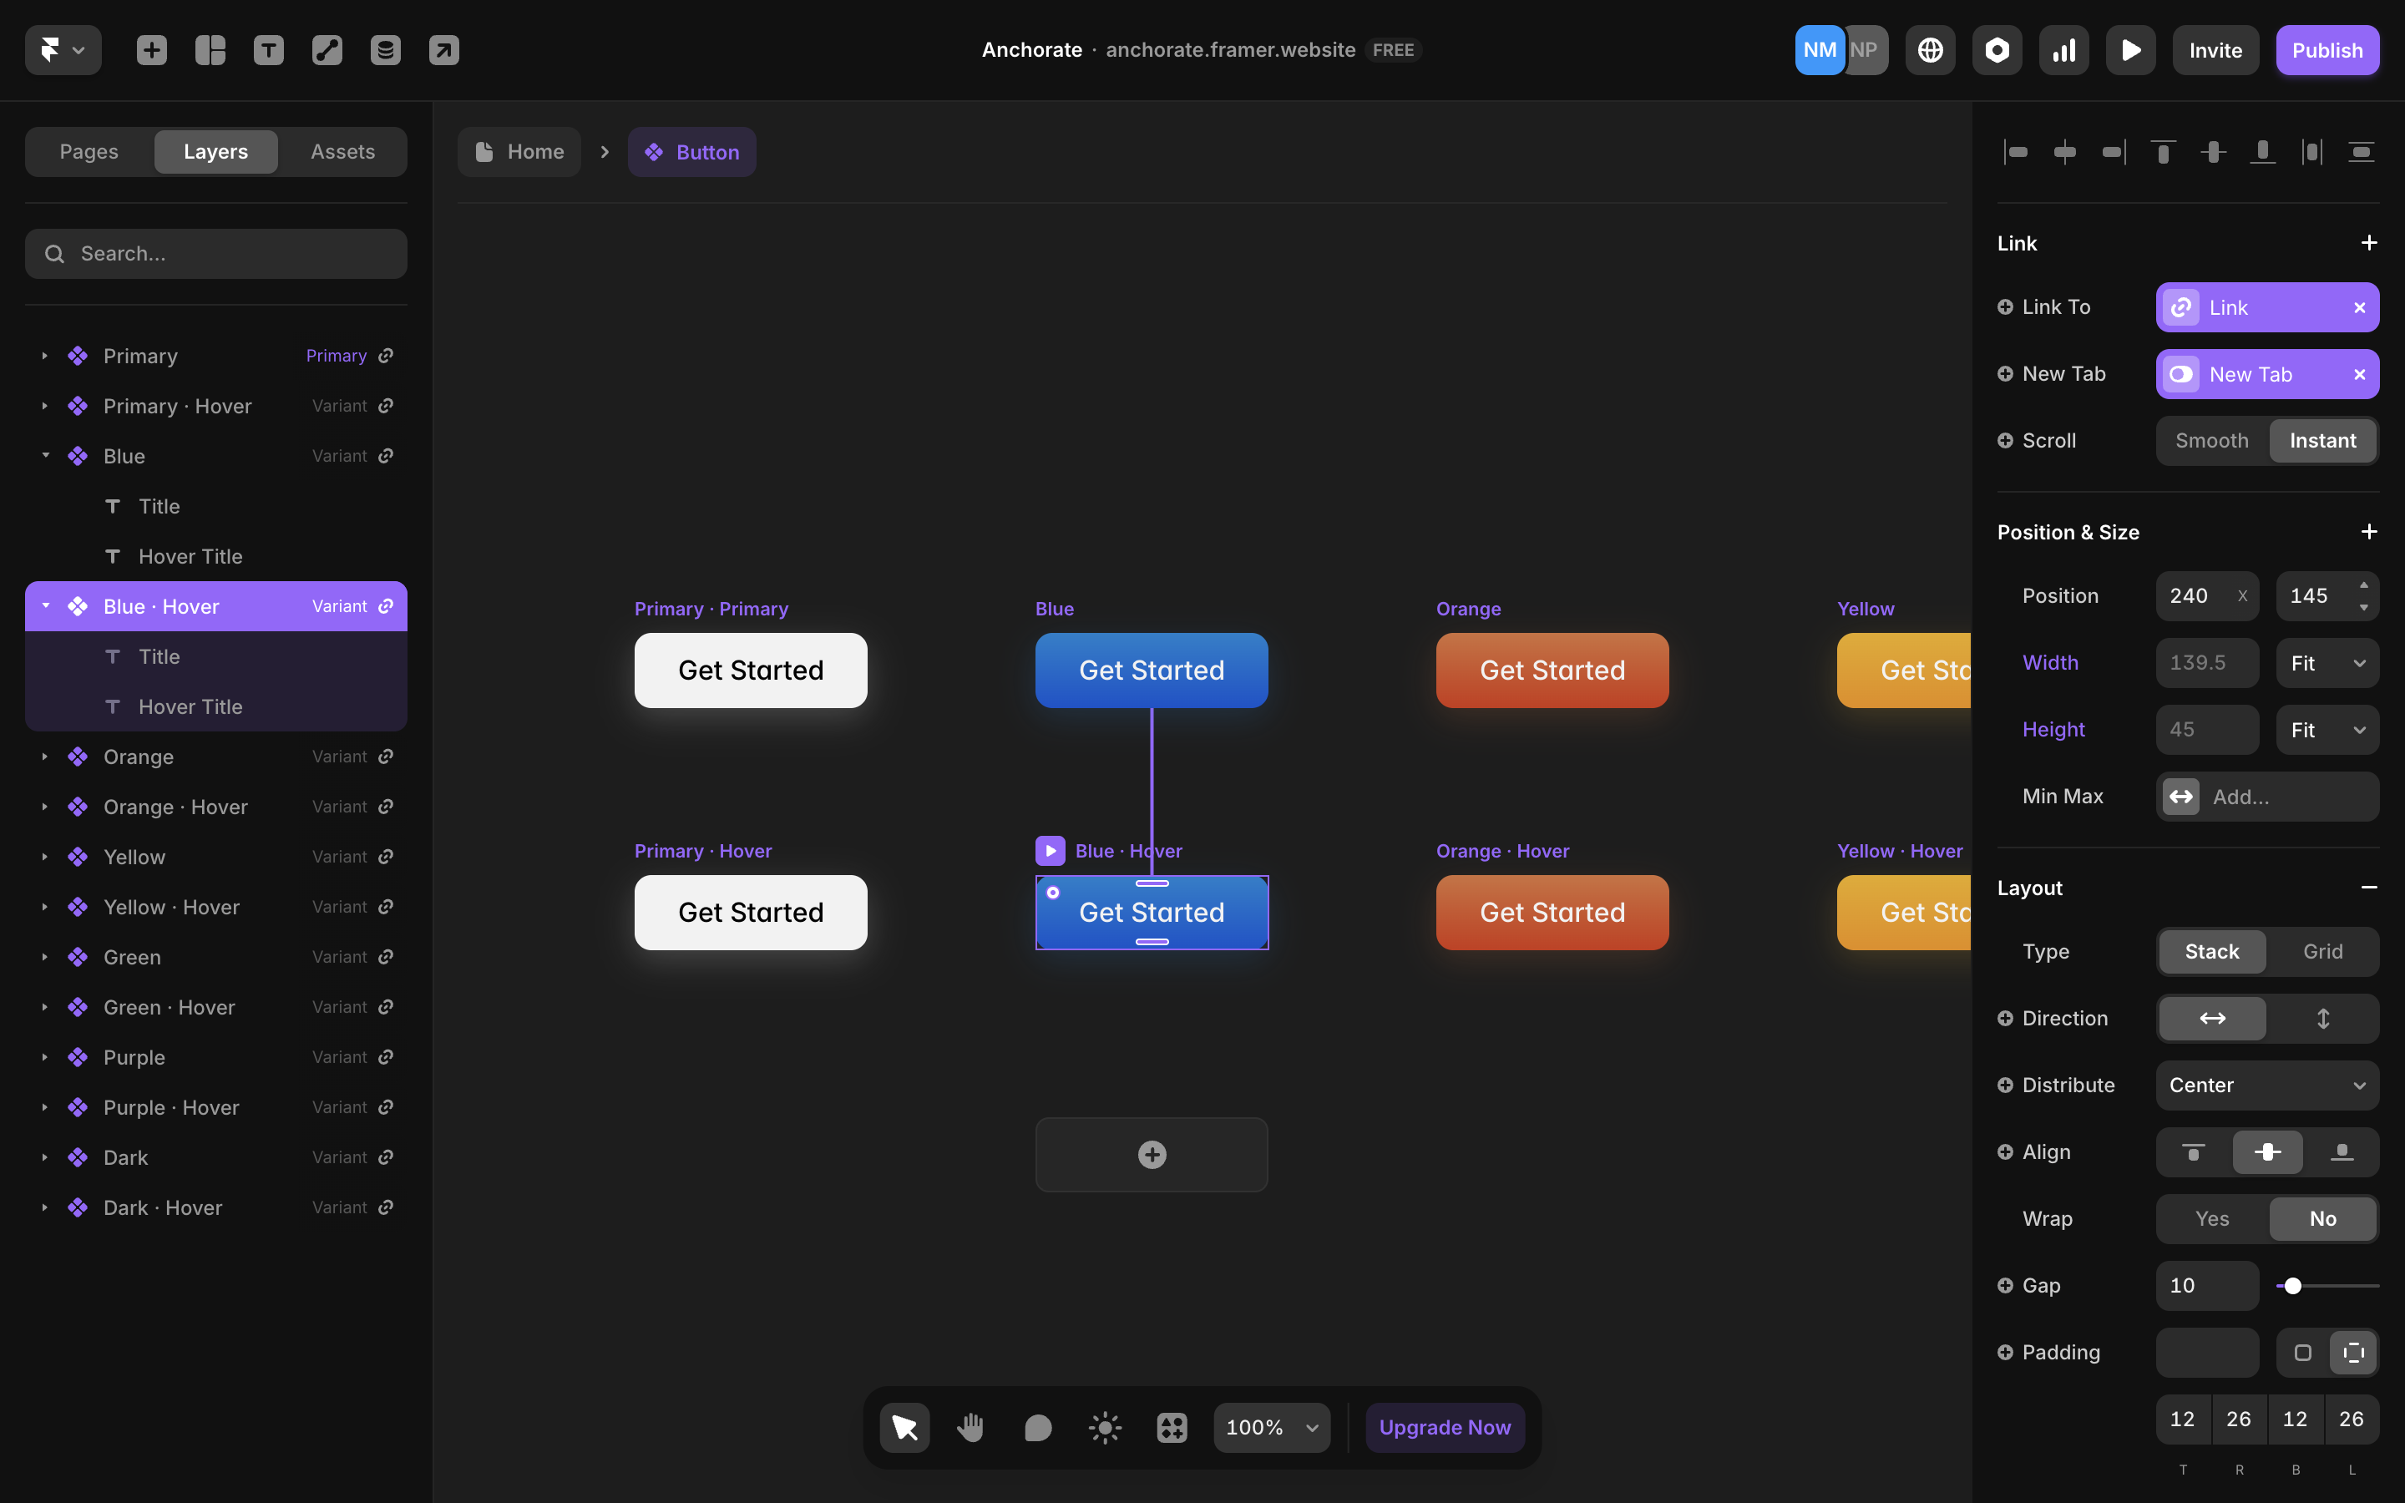Click the Gap slider handle
The width and height of the screenshot is (2405, 1503).
pos(2293,1286)
